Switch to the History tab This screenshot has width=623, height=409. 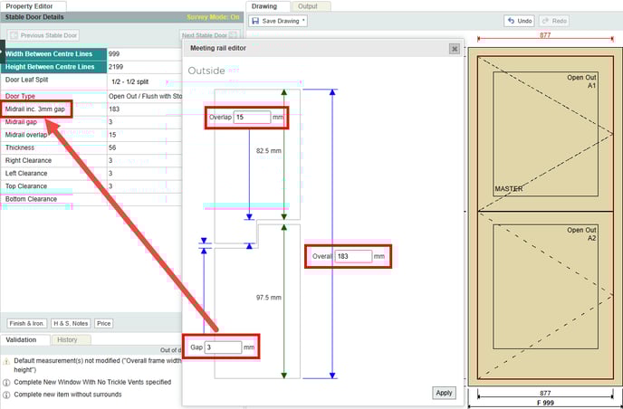pyautogui.click(x=67, y=339)
